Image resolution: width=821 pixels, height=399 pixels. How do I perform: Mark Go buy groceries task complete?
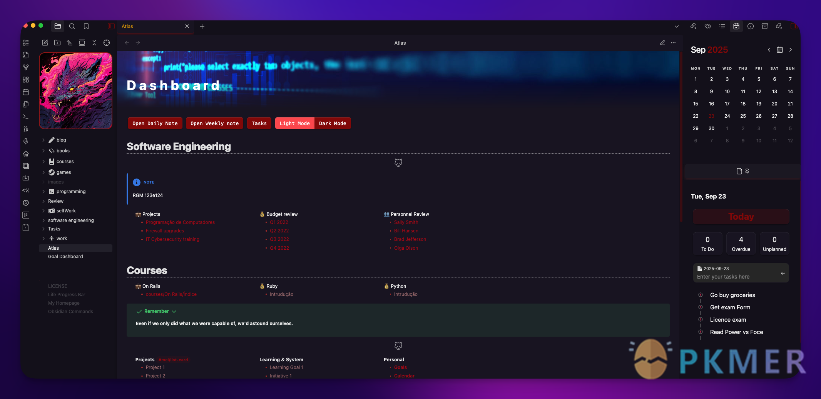tap(701, 295)
